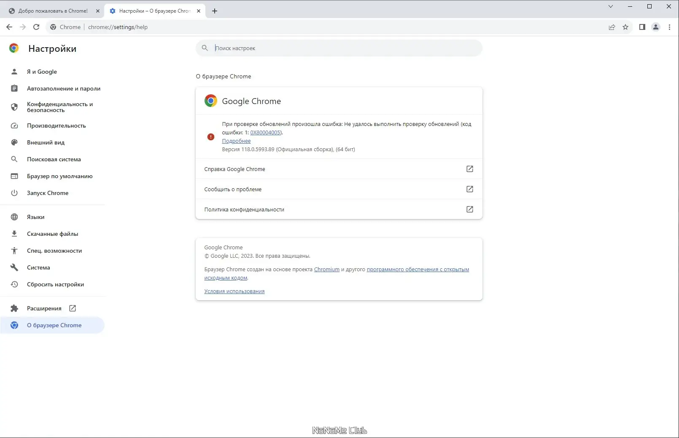Open 'Производительность' settings section
This screenshot has width=679, height=438.
[x=52, y=126]
